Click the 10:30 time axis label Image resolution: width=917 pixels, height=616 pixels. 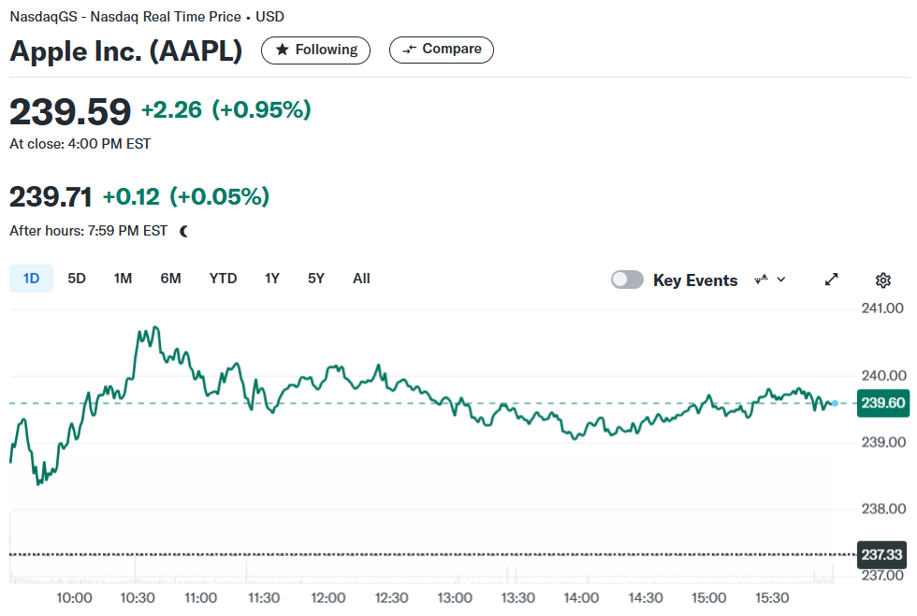138,598
